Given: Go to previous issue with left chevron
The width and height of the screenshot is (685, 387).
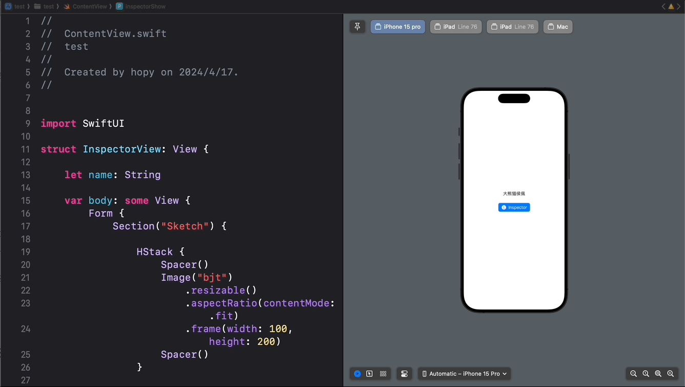Looking at the screenshot, I should pos(663,6).
